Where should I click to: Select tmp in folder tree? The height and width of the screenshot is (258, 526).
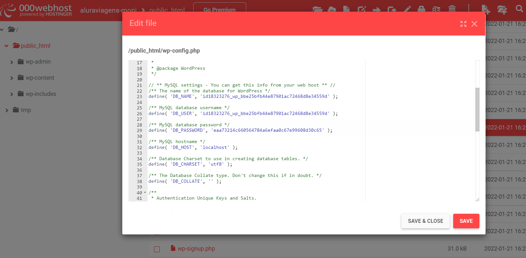pyautogui.click(x=26, y=110)
